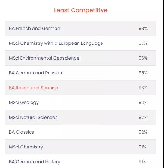The image size is (164, 168).
Task: Select MSci Chemistry with a European Language
Action: [80, 43]
